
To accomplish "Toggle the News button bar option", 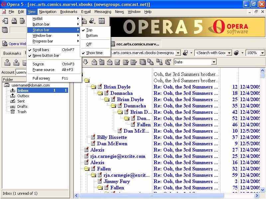I will [x=54, y=55].
